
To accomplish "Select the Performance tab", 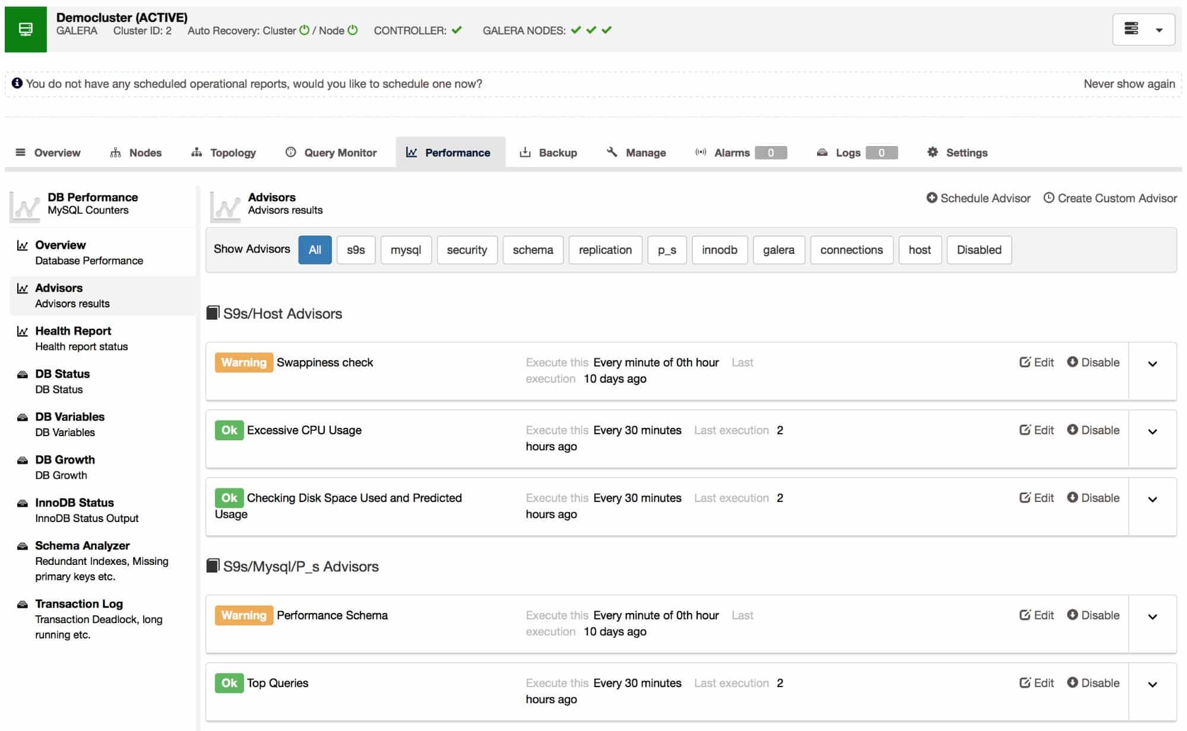I will tap(450, 152).
